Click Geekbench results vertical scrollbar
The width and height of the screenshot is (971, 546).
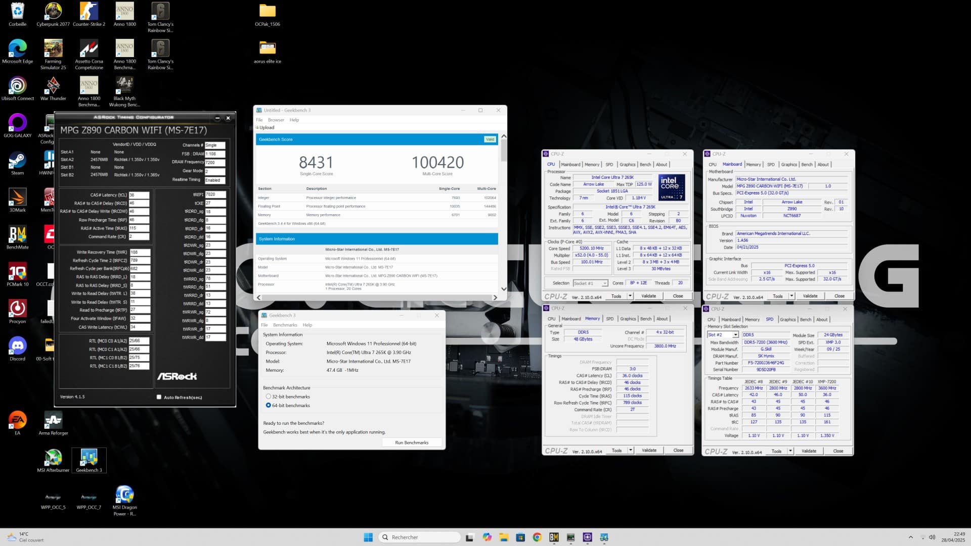coord(504,213)
